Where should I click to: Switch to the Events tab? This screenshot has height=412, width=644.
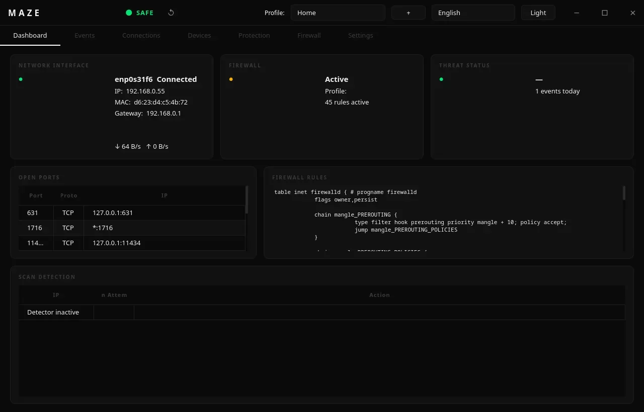coord(85,35)
